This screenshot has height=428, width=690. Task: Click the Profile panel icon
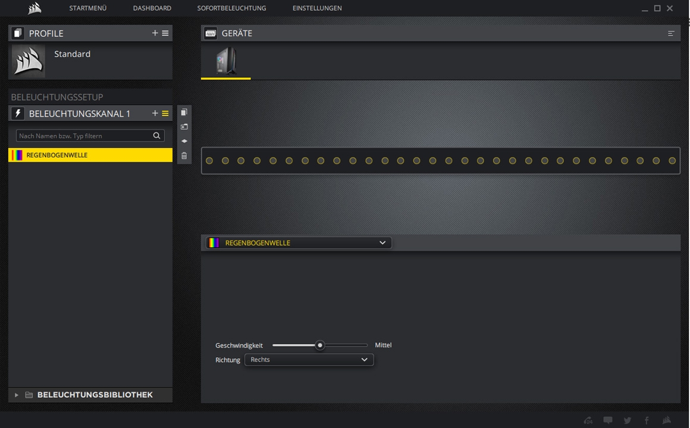coord(18,33)
